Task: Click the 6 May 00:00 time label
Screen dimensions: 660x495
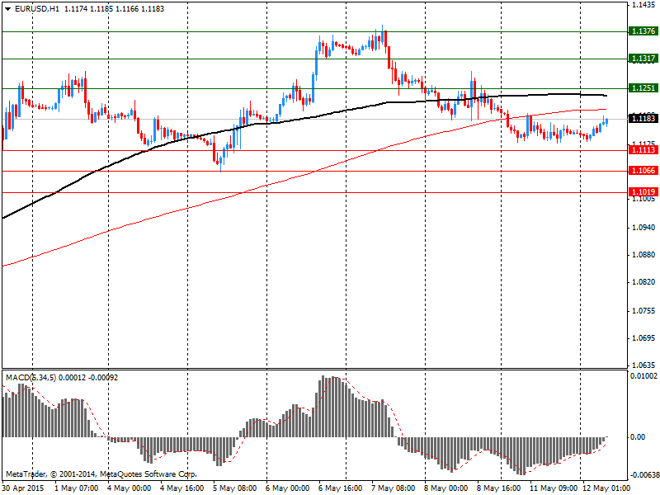Action: pyautogui.click(x=288, y=488)
